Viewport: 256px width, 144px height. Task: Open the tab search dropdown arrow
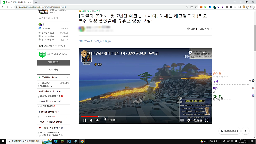click(x=235, y=2)
